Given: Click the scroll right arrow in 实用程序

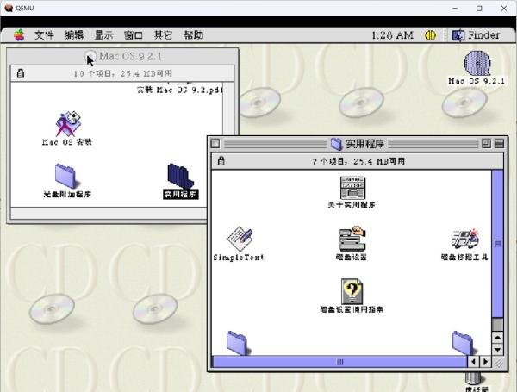Looking at the screenshot, I should [x=485, y=362].
